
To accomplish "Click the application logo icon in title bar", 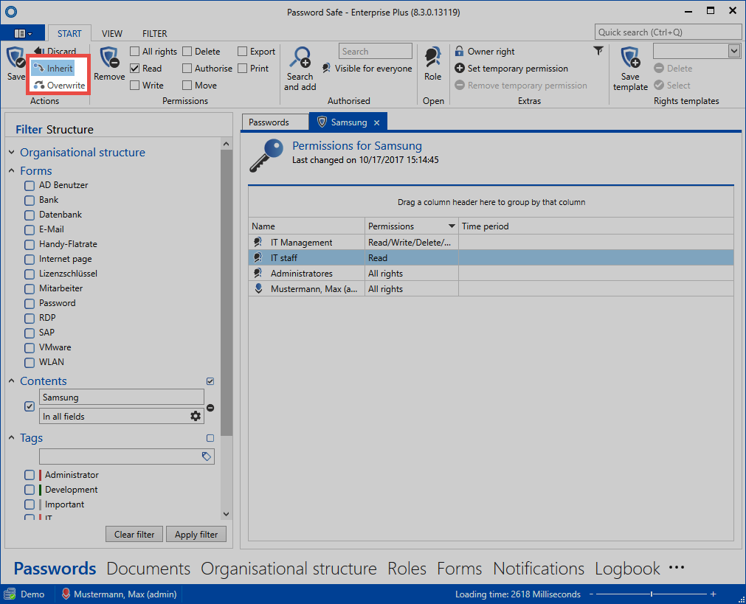I will pos(11,12).
